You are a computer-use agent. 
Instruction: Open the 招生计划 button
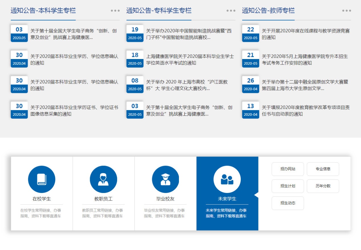coord(288,186)
